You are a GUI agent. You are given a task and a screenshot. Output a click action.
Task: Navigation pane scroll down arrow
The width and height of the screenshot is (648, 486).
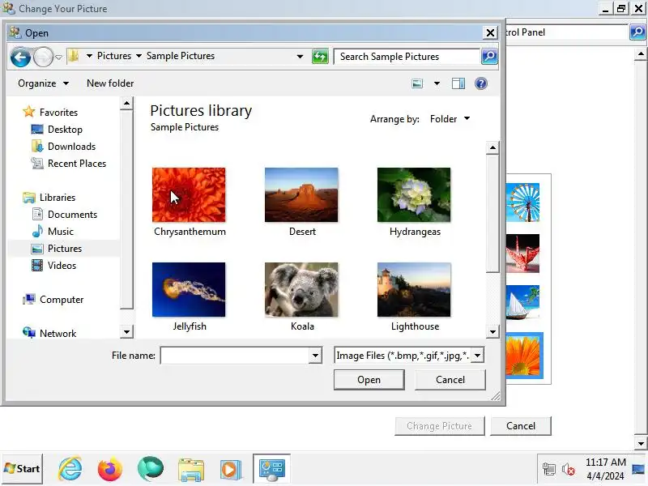(126, 331)
